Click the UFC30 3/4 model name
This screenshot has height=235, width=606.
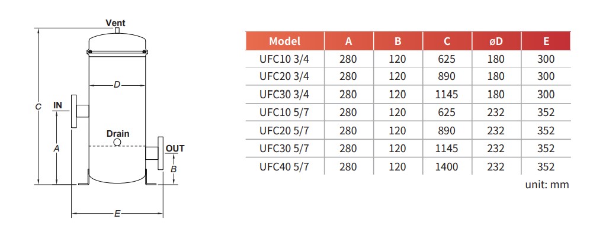point(284,94)
